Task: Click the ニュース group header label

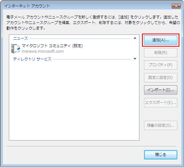Action: tap(20, 38)
